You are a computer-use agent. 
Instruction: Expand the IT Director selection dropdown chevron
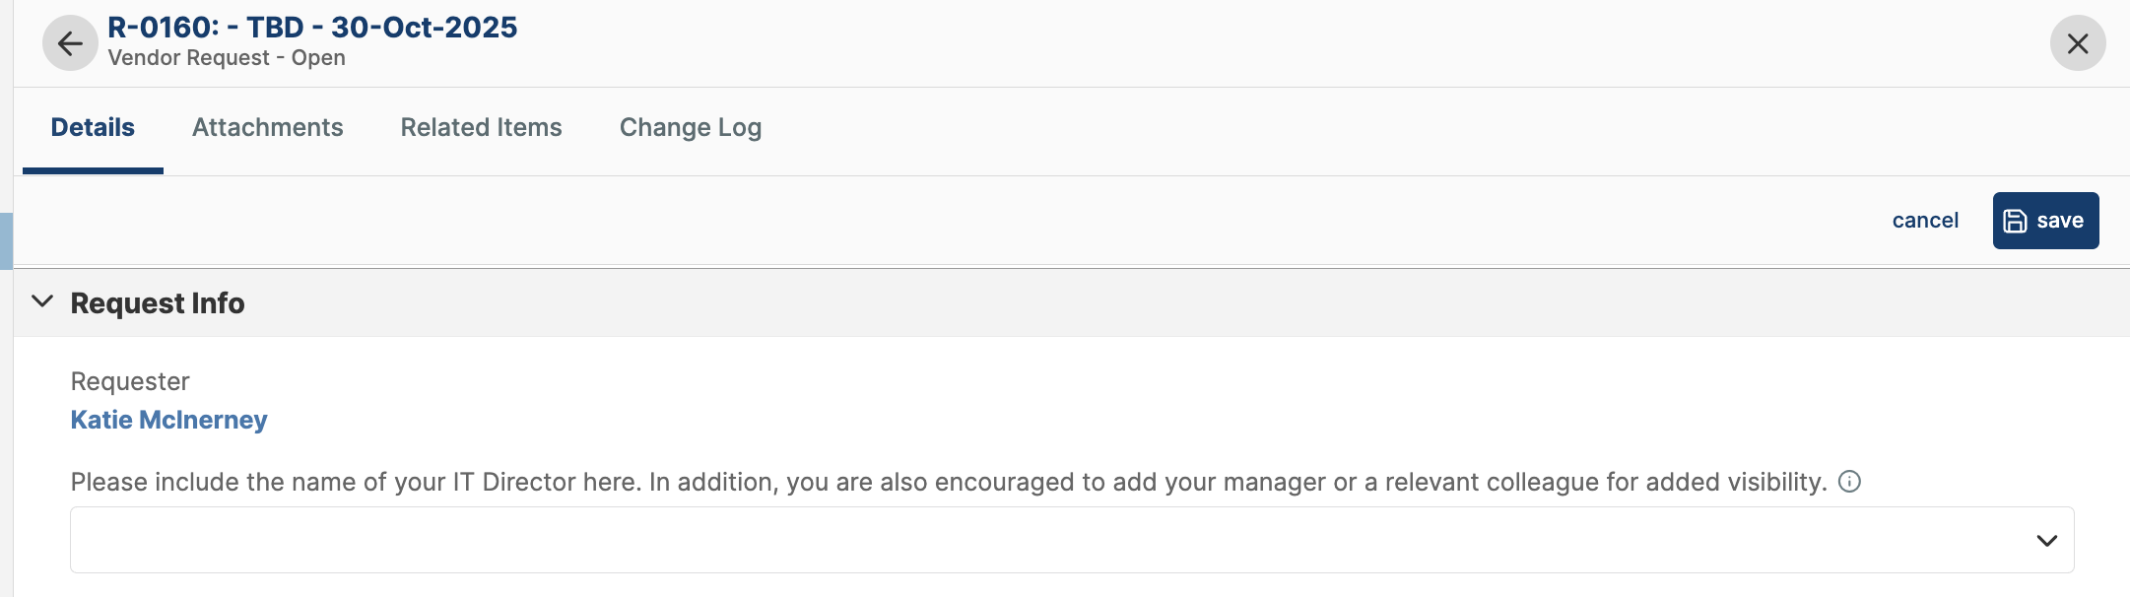(2047, 539)
